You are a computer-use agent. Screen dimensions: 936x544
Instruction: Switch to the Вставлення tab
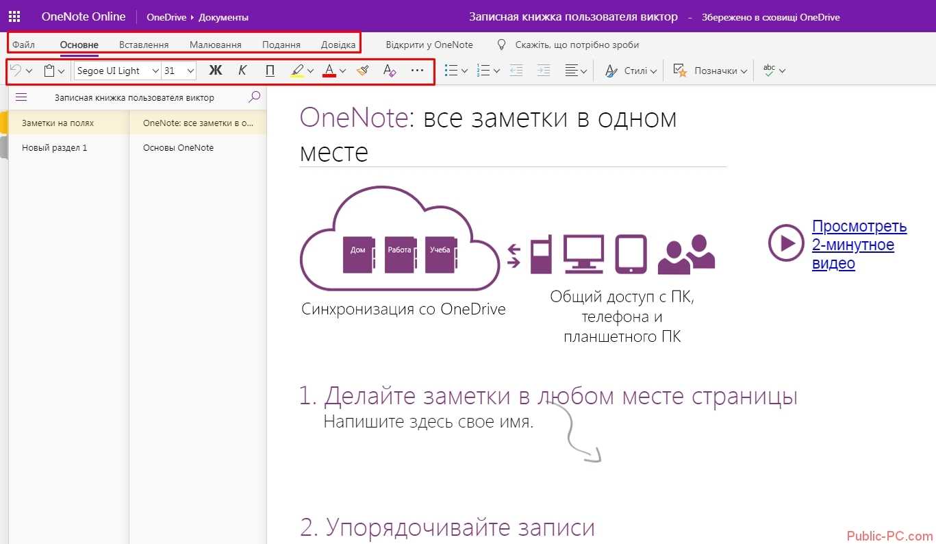pyautogui.click(x=144, y=45)
